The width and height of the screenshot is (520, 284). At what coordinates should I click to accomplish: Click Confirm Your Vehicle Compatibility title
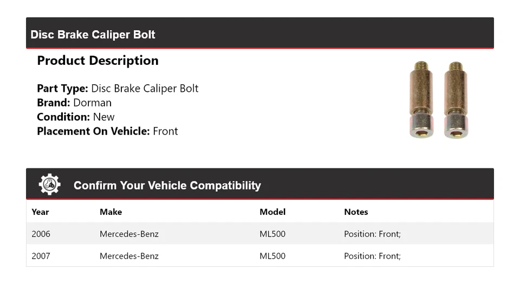[167, 186]
